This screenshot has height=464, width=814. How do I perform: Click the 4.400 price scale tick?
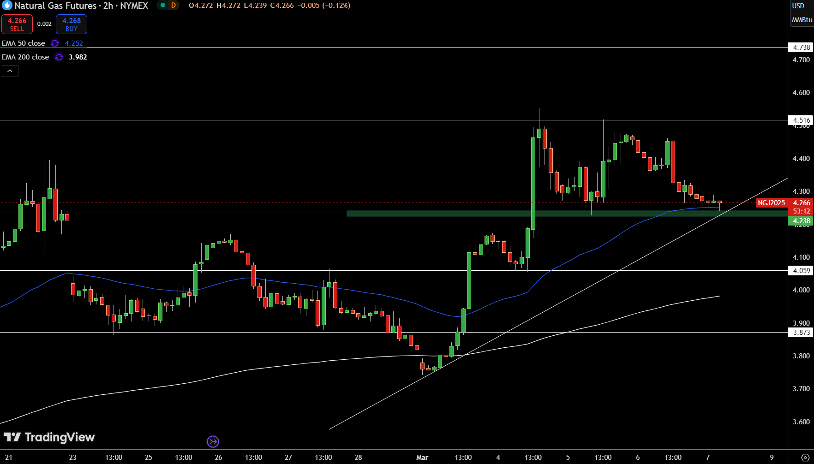[801, 159]
